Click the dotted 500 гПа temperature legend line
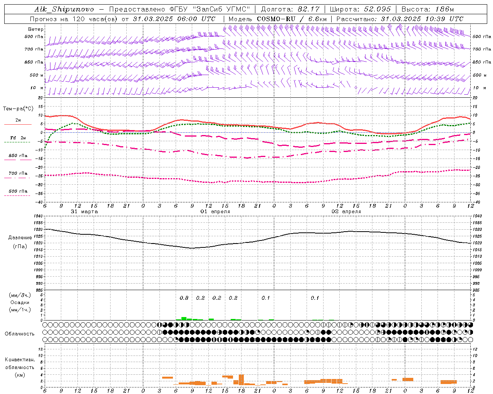Screen dimensions: 493x394 [17, 195]
